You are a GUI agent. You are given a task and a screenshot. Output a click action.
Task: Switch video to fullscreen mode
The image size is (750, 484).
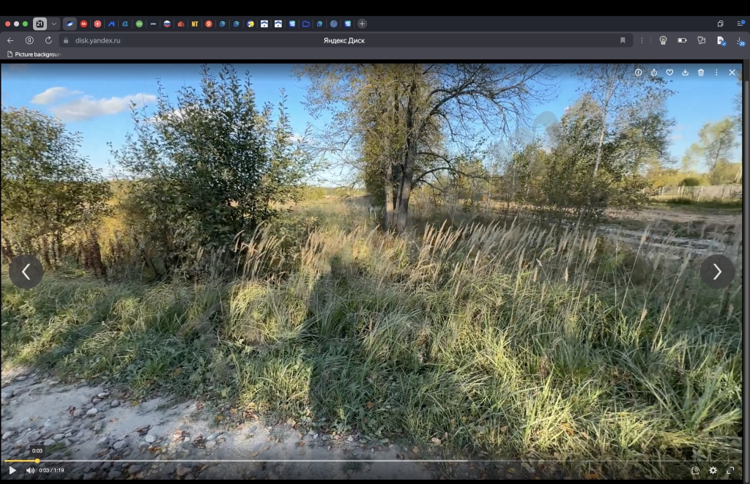point(730,470)
